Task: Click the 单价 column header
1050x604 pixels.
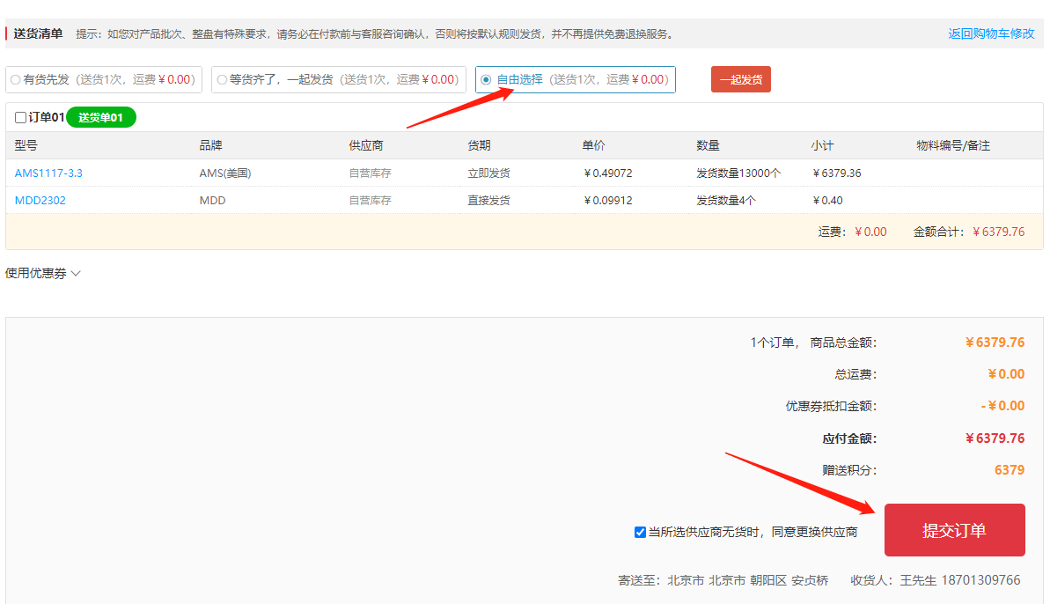Action: (593, 145)
